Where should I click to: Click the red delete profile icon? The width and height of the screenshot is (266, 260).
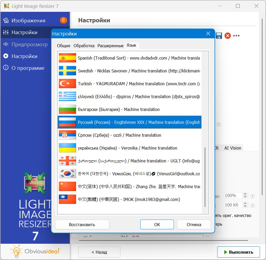[x=228, y=36]
